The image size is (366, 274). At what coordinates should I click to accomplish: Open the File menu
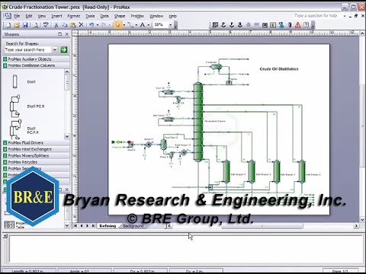coord(17,16)
